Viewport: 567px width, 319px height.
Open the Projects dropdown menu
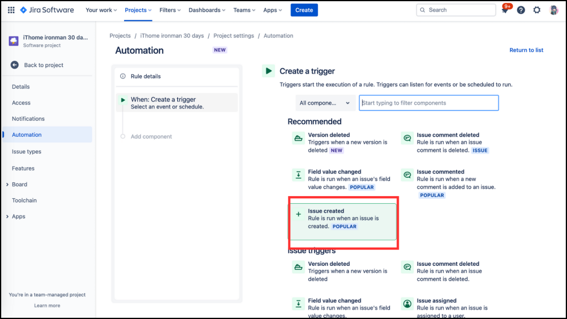tap(138, 10)
